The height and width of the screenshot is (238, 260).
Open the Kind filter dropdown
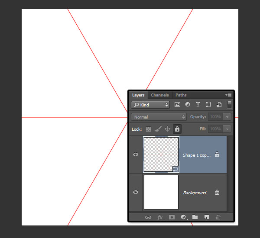(151, 105)
